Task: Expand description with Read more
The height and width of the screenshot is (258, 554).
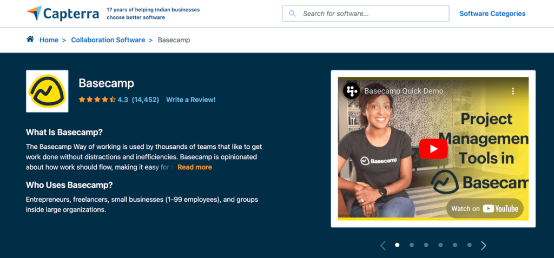Action: click(195, 167)
